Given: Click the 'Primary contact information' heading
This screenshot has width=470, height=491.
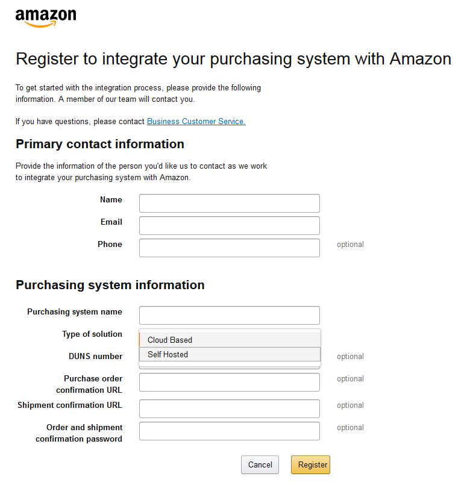Looking at the screenshot, I should (99, 144).
